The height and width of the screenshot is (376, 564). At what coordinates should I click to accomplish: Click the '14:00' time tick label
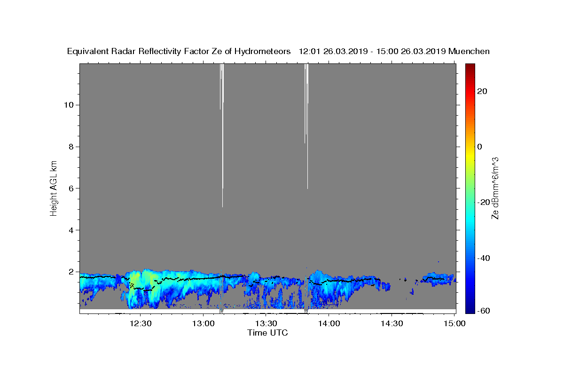click(x=329, y=323)
